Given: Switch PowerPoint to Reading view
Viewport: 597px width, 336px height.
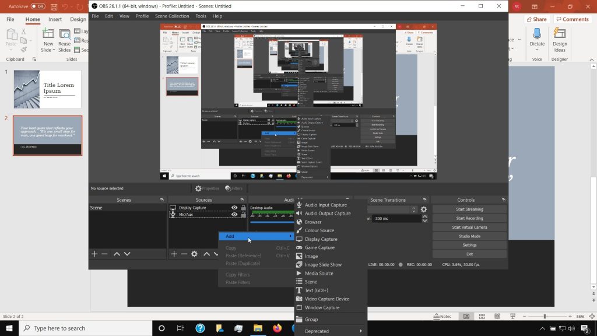Looking at the screenshot, I should 497,316.
